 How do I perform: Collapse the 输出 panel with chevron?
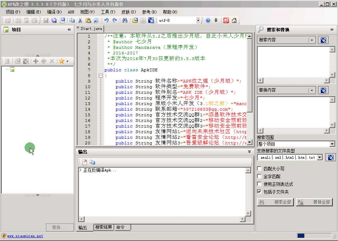(249, 152)
